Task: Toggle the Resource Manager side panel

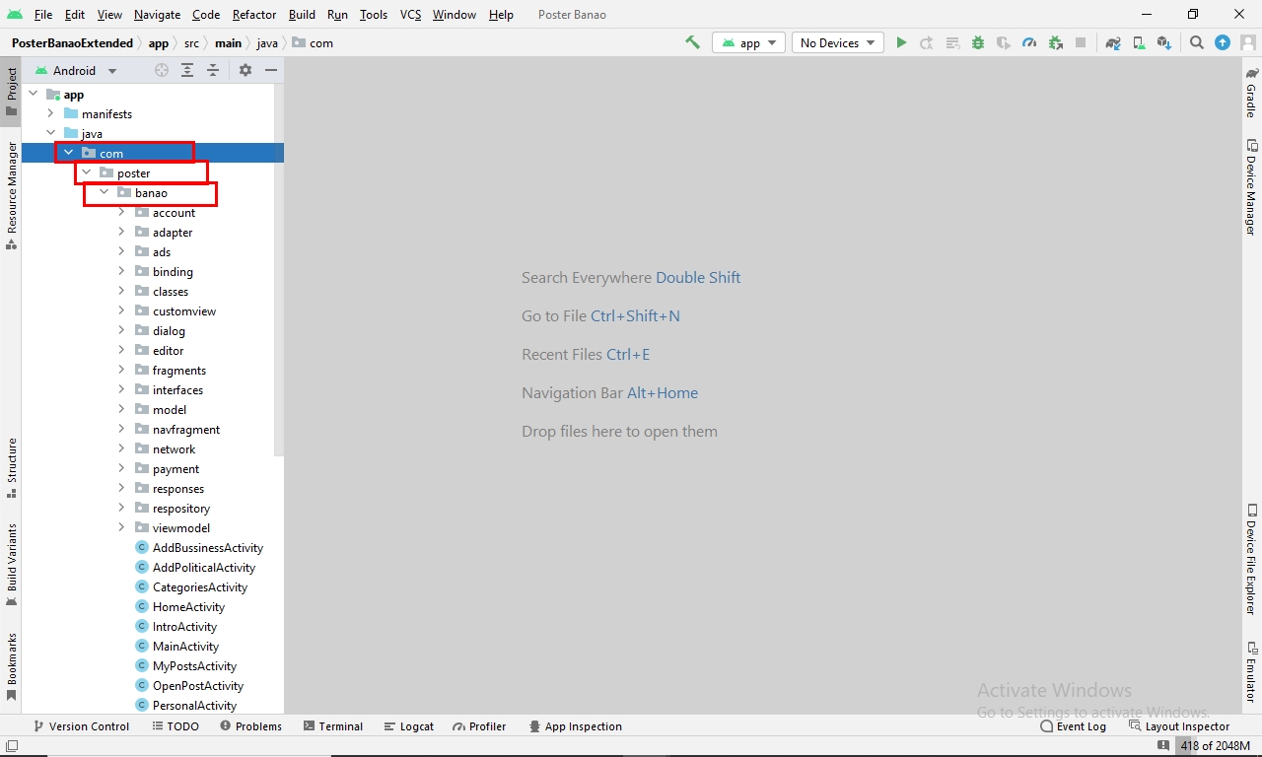Action: click(x=12, y=193)
